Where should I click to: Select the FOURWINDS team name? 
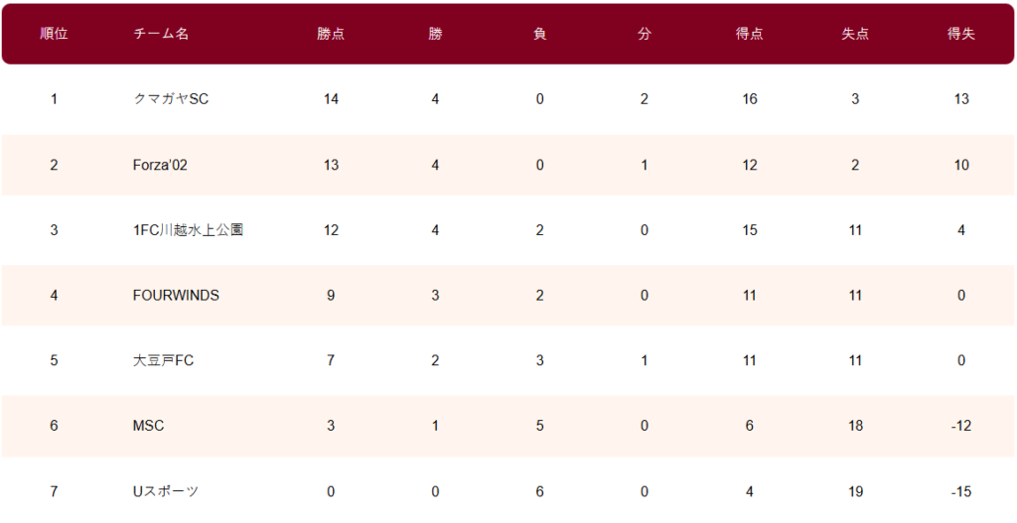[x=176, y=296]
